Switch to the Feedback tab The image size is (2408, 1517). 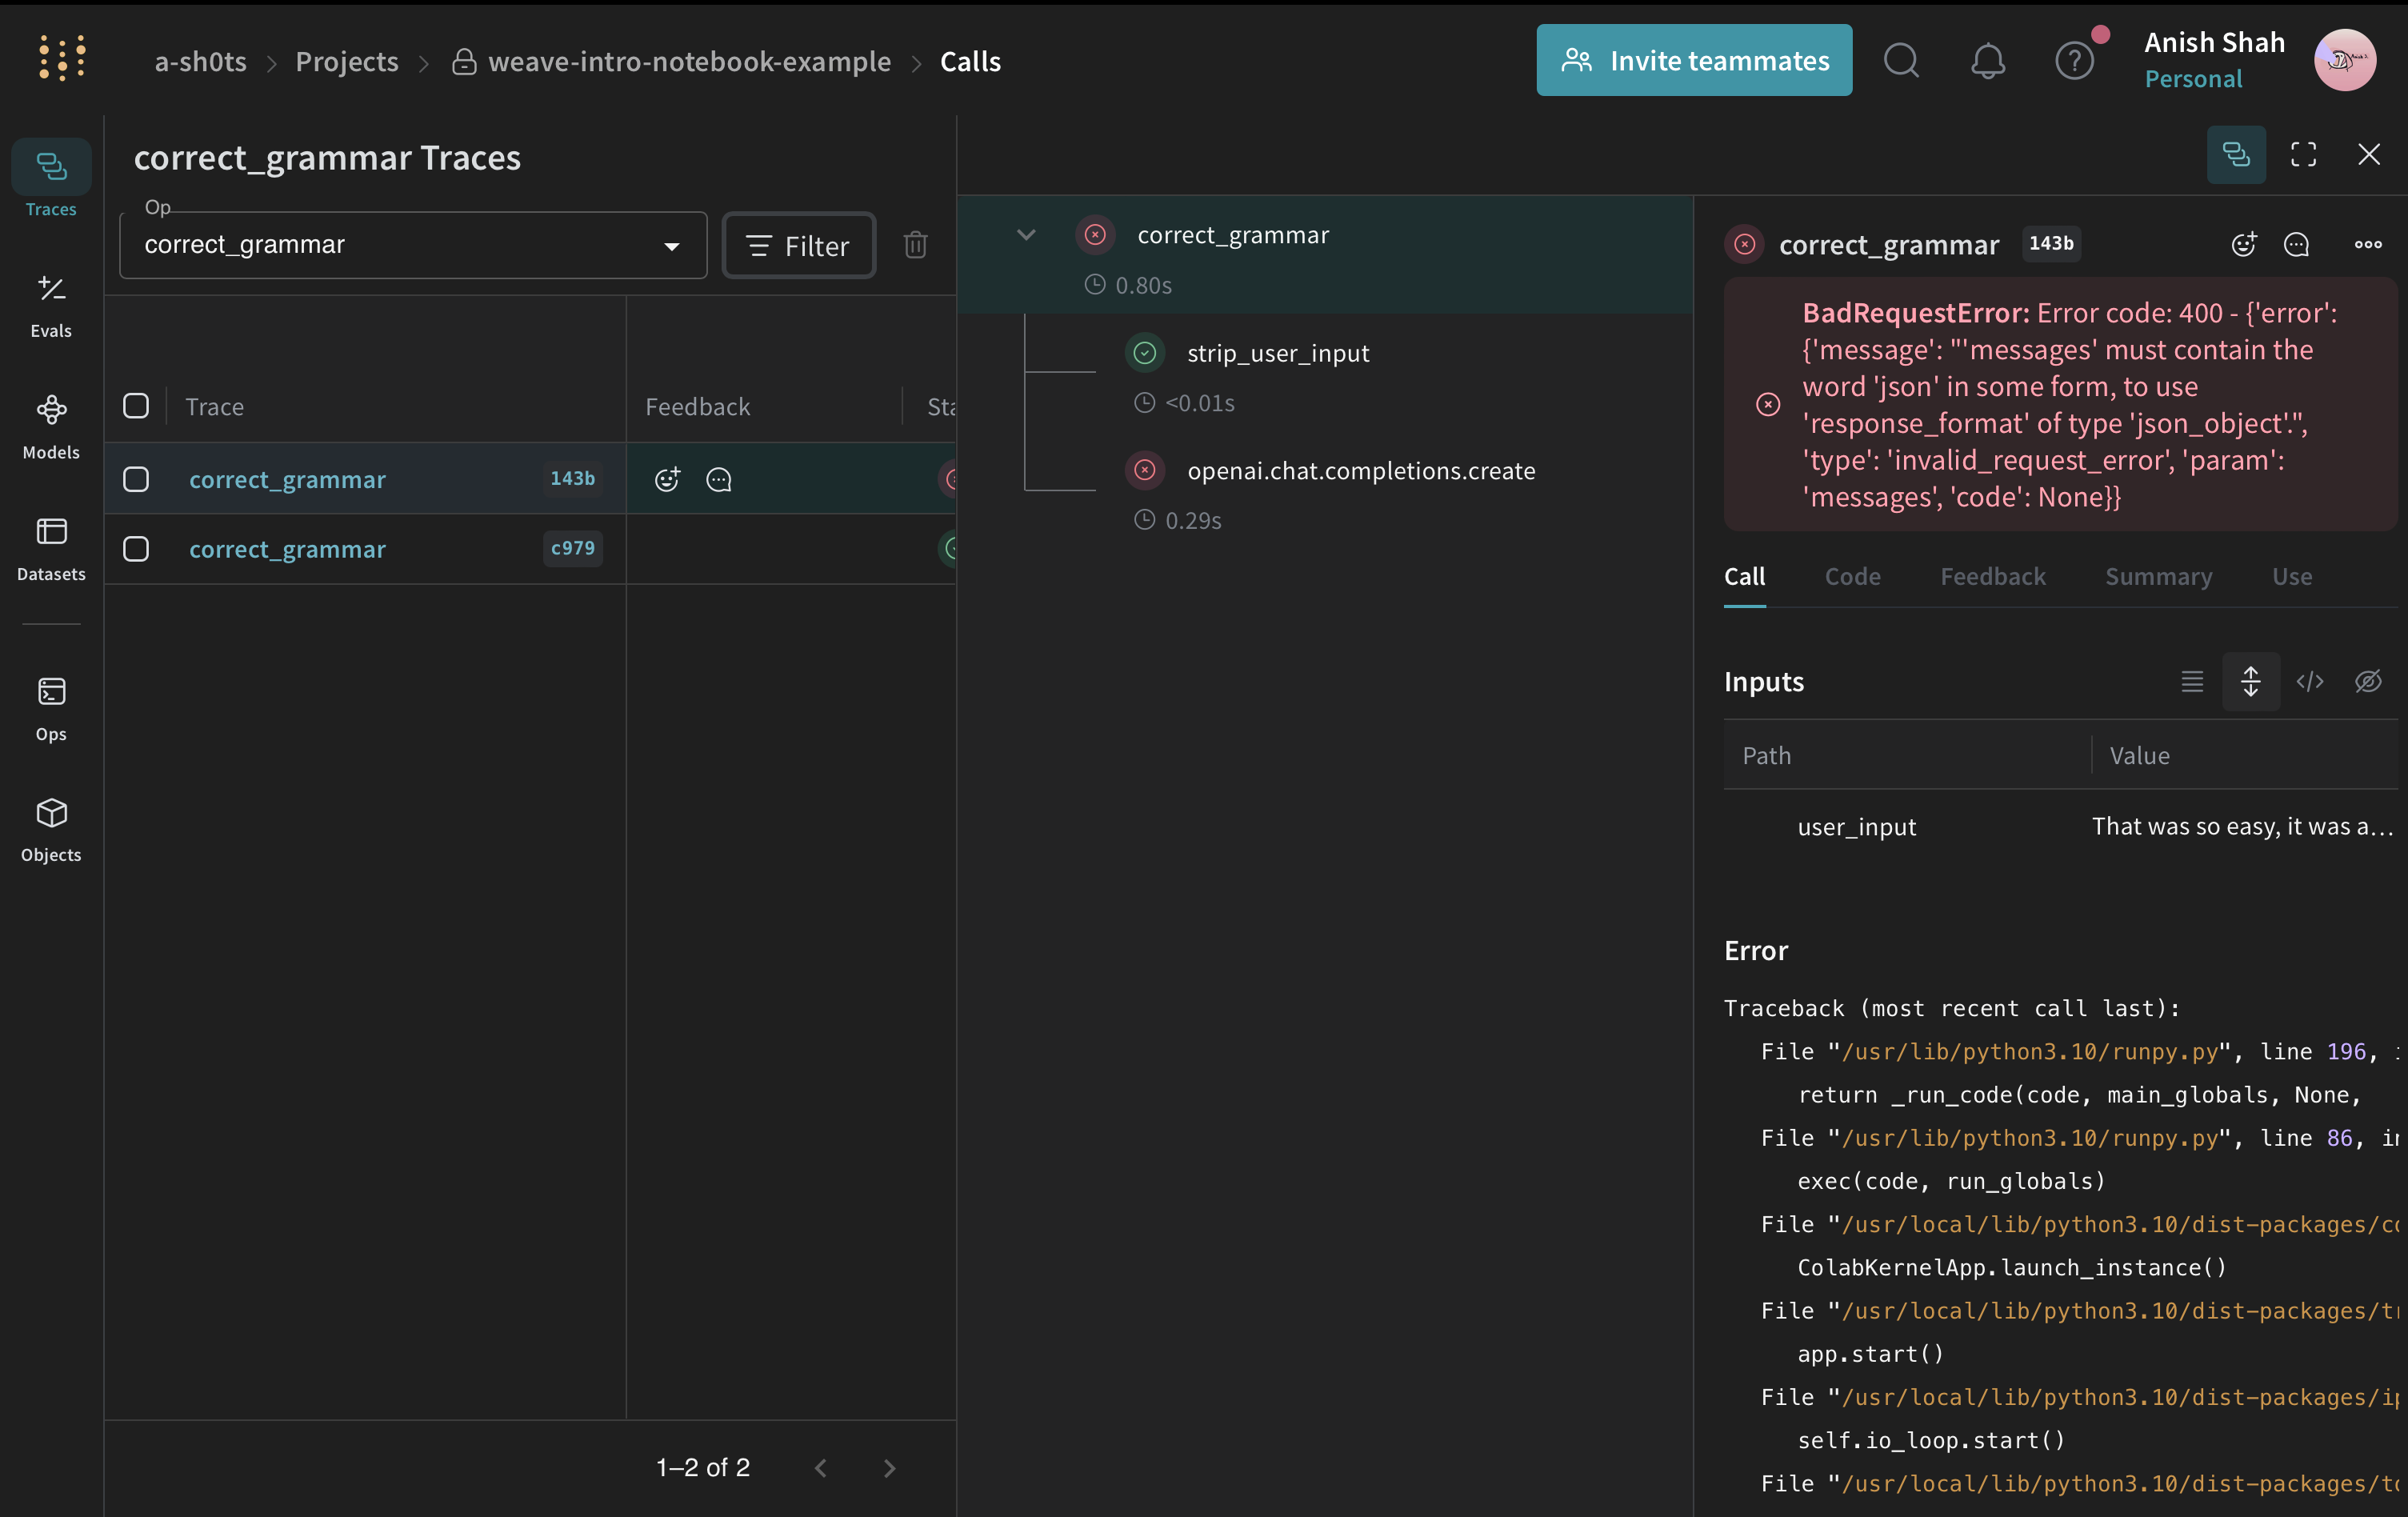coord(1992,577)
